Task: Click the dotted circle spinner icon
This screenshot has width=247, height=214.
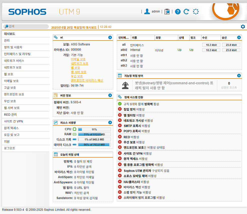Action: pos(196,12)
